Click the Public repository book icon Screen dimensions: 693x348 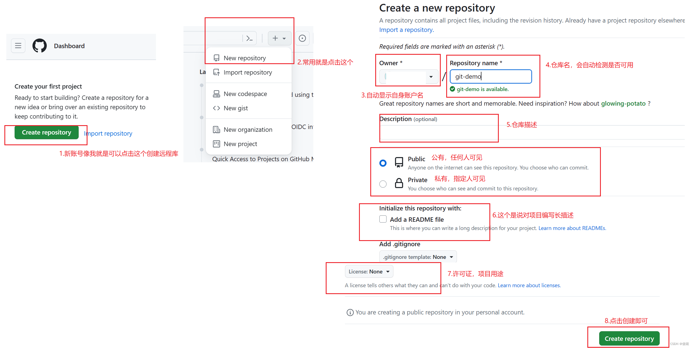click(399, 162)
